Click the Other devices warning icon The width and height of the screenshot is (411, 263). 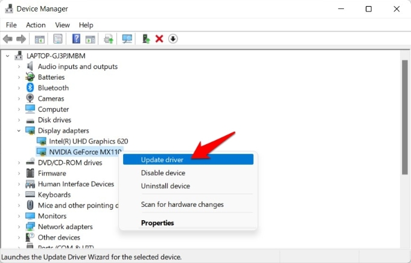[x=30, y=237]
